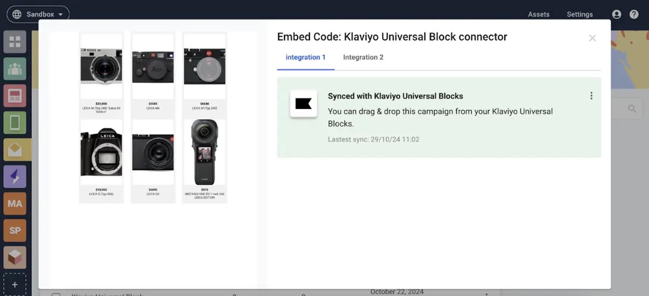Click the search magnifier icon behind the dialog
Screen dimensions: 649x296
tap(632, 109)
